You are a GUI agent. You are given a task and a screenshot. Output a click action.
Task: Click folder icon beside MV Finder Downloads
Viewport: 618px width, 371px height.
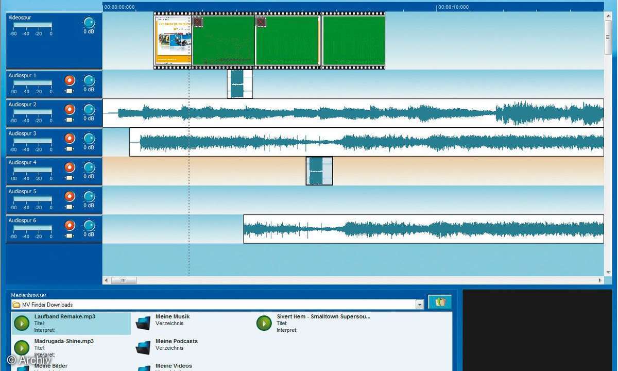(16, 305)
